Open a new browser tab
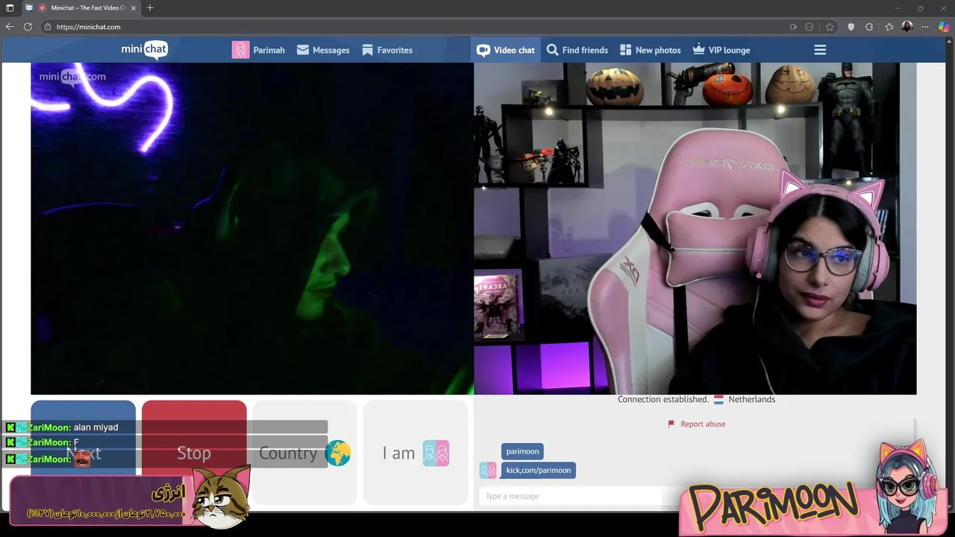955x537 pixels. tap(150, 8)
